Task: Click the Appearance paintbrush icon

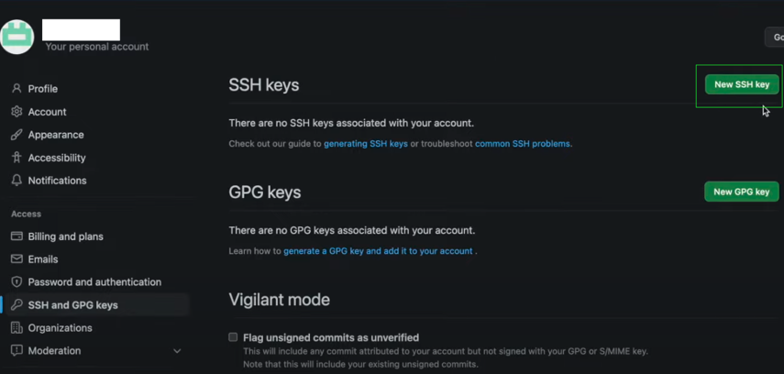Action: (17, 135)
